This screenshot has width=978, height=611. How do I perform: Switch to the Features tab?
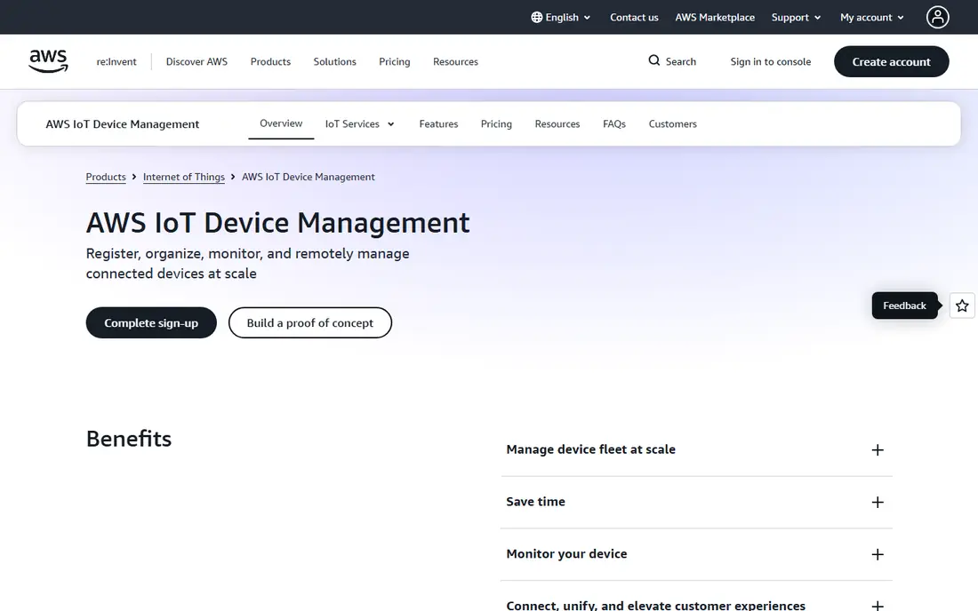pyautogui.click(x=438, y=124)
